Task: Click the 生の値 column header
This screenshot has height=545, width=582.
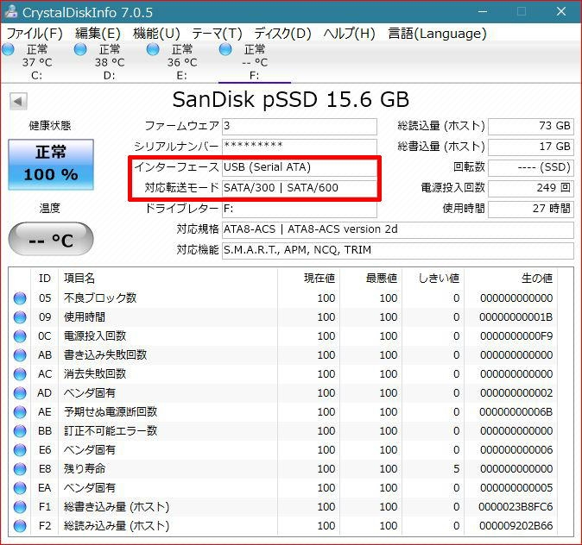Action: [510, 279]
